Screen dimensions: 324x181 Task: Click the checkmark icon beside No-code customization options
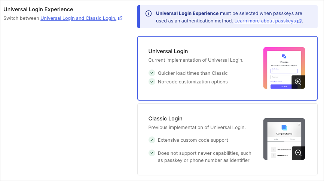point(152,82)
